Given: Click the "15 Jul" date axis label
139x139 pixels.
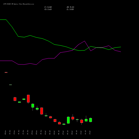Looking at the screenshot, I should pos(90,133).
